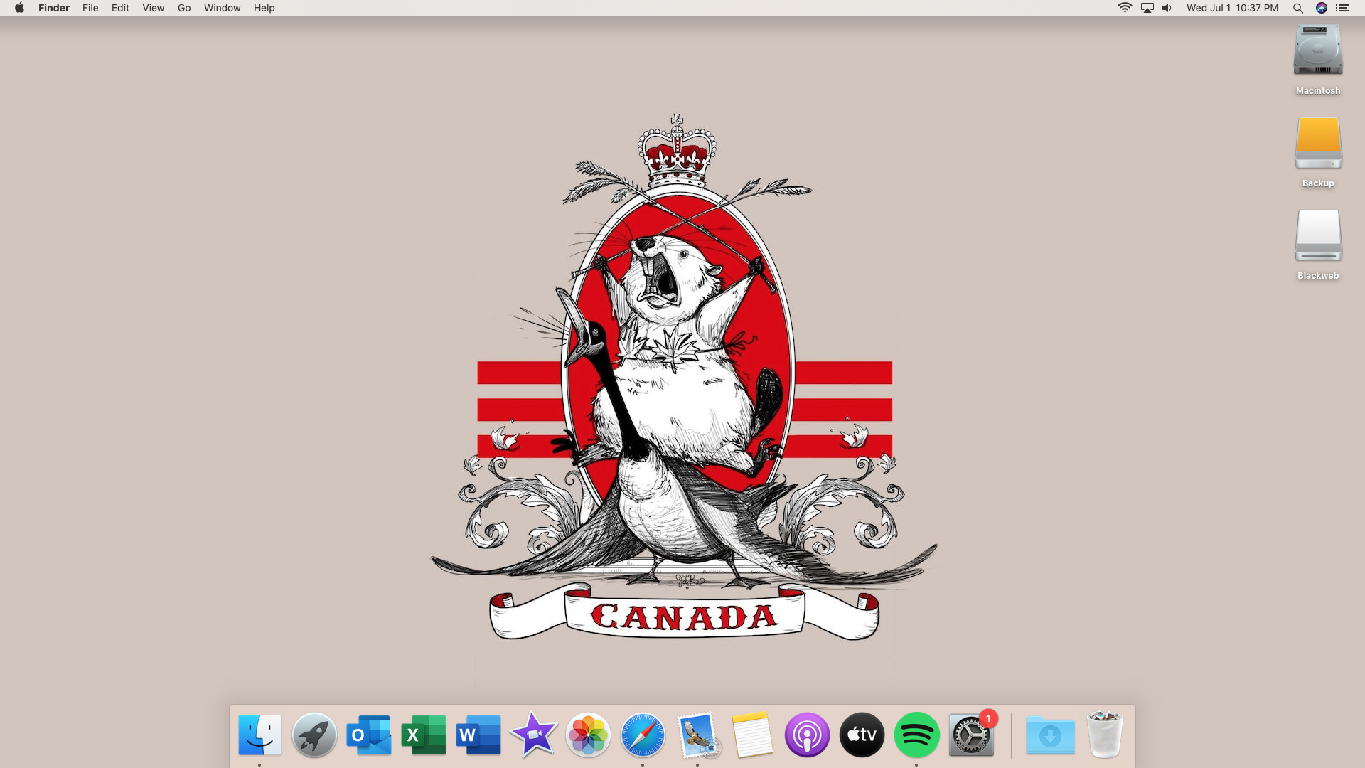The width and height of the screenshot is (1365, 768).
Task: Open System Preferences with update badge
Action: pos(971,735)
